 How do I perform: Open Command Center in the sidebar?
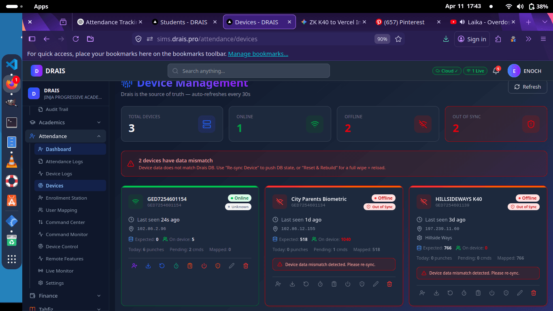65,222
